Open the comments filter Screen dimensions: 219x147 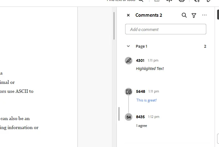tap(194, 15)
